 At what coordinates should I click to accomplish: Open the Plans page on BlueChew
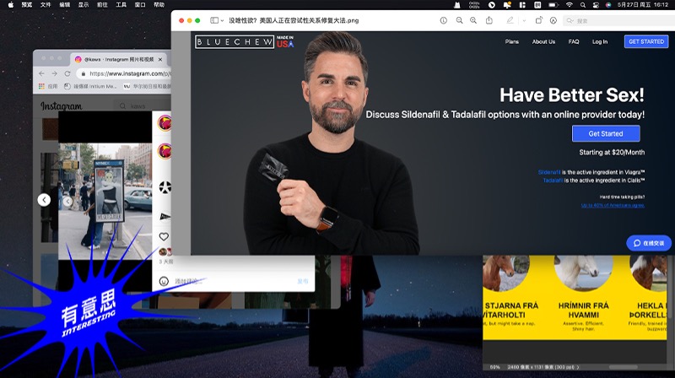(512, 41)
